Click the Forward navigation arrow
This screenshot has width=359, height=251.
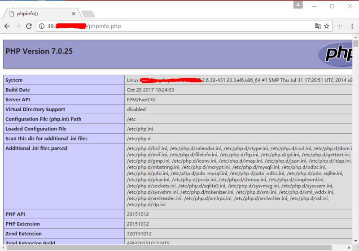18,26
